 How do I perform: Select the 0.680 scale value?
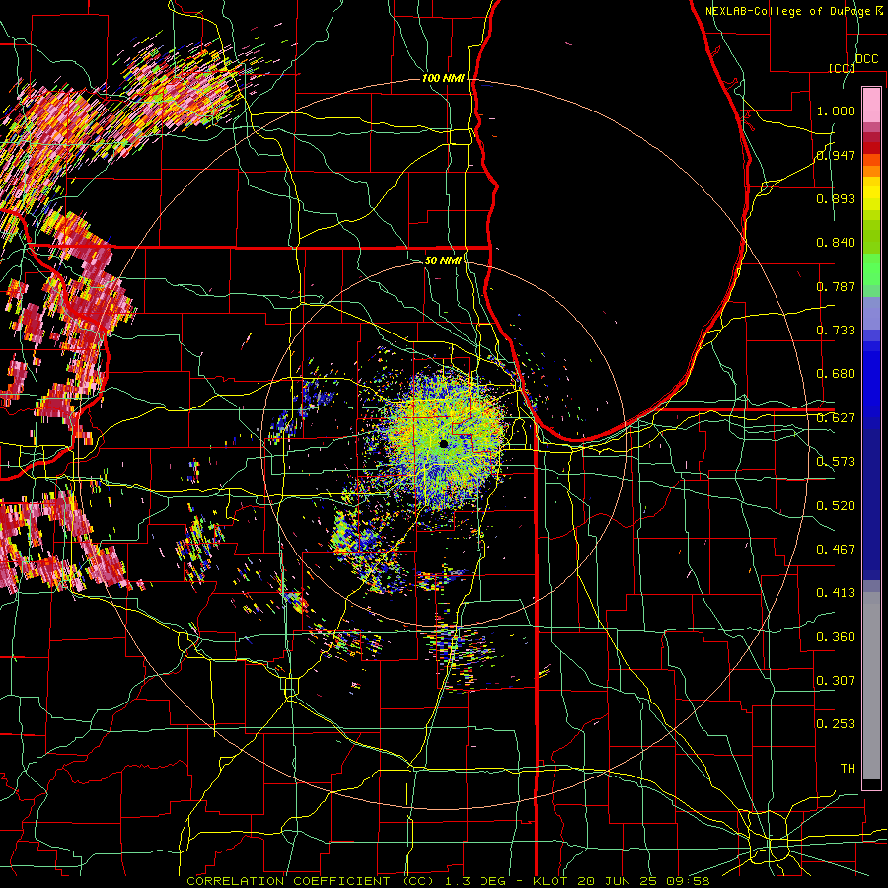coord(836,374)
